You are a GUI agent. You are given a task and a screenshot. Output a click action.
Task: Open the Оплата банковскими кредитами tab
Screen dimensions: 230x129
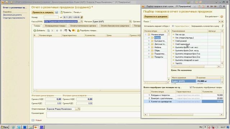[115, 26]
